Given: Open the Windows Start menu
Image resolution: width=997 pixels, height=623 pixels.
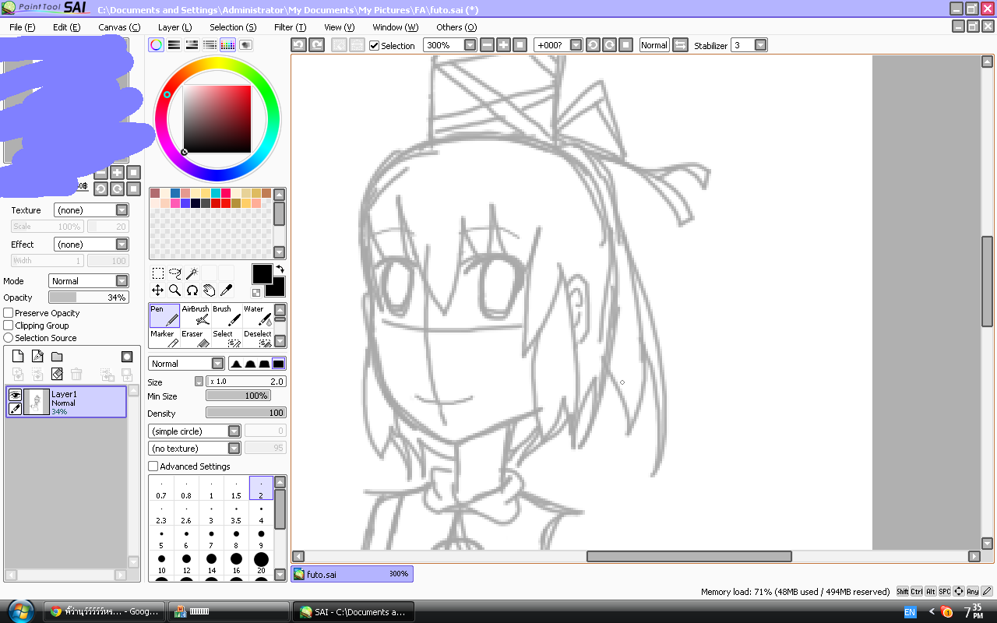Looking at the screenshot, I should click(19, 611).
